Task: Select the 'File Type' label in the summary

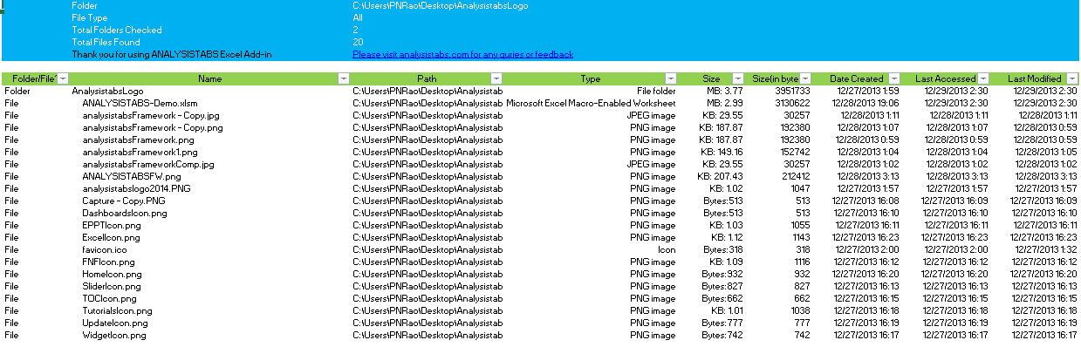Action: tap(90, 17)
